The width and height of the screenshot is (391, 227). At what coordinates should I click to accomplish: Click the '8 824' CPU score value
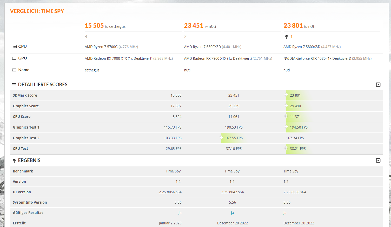pos(177,117)
